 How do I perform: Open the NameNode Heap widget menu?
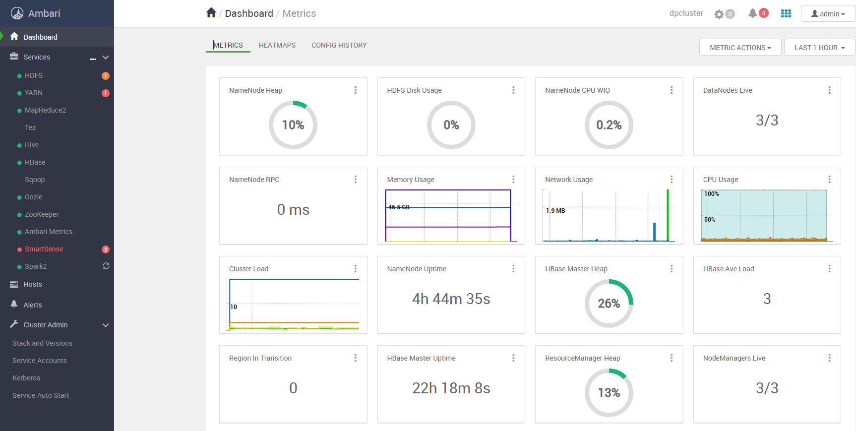[356, 90]
